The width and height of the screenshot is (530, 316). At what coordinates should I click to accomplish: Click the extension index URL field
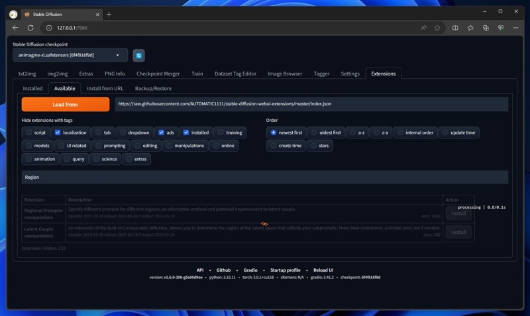point(311,104)
